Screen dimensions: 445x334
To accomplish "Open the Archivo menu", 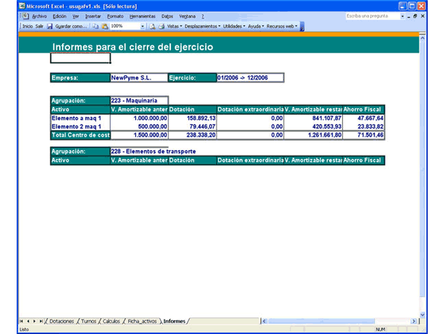I will tap(39, 17).
